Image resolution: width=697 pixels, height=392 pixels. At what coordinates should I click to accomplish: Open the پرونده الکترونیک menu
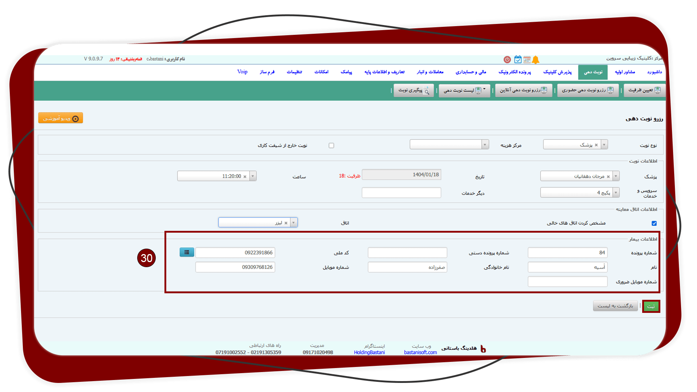click(x=515, y=72)
